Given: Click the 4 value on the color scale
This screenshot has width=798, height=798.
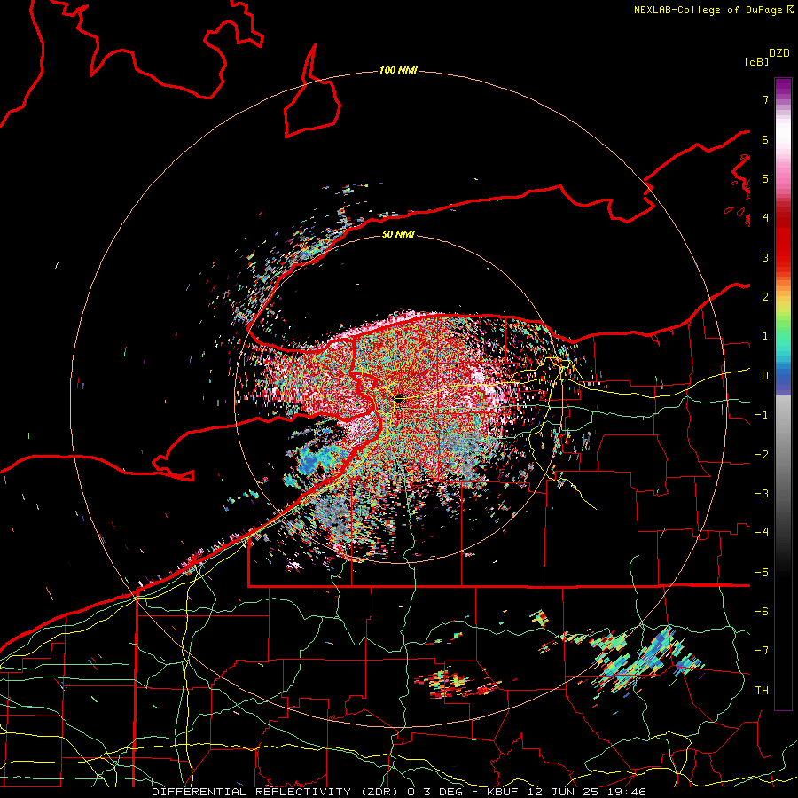Looking at the screenshot, I should [x=765, y=218].
